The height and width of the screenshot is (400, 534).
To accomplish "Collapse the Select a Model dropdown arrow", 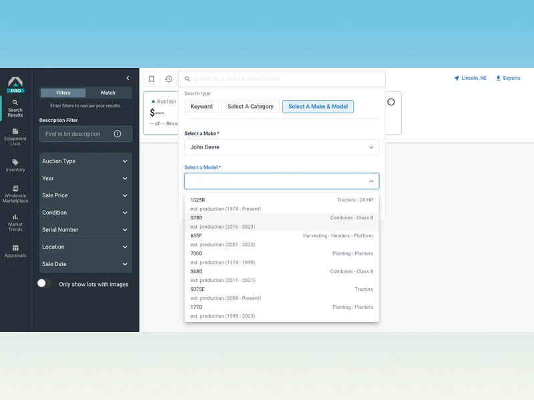I will (371, 181).
